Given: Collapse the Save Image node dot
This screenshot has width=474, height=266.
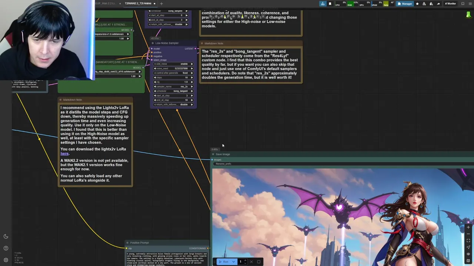Looking at the screenshot, I should (x=213, y=154).
